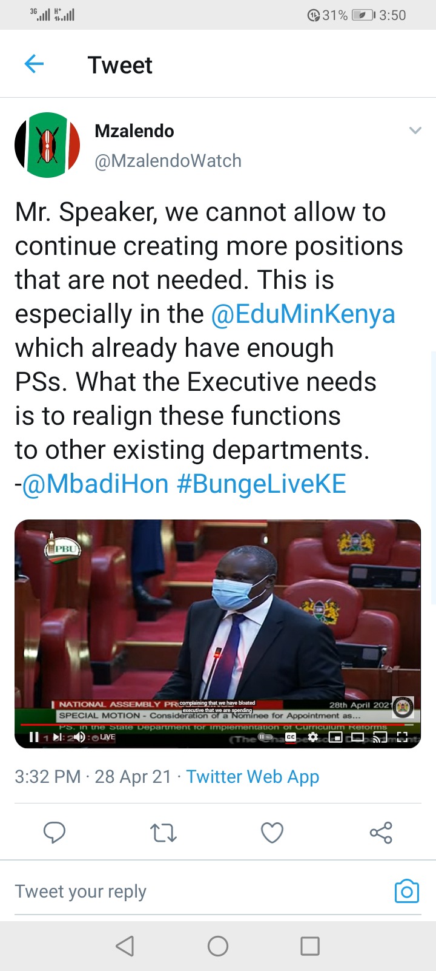436x971 pixels.
Task: Attach a photo with camera icon
Action: pyautogui.click(x=407, y=891)
